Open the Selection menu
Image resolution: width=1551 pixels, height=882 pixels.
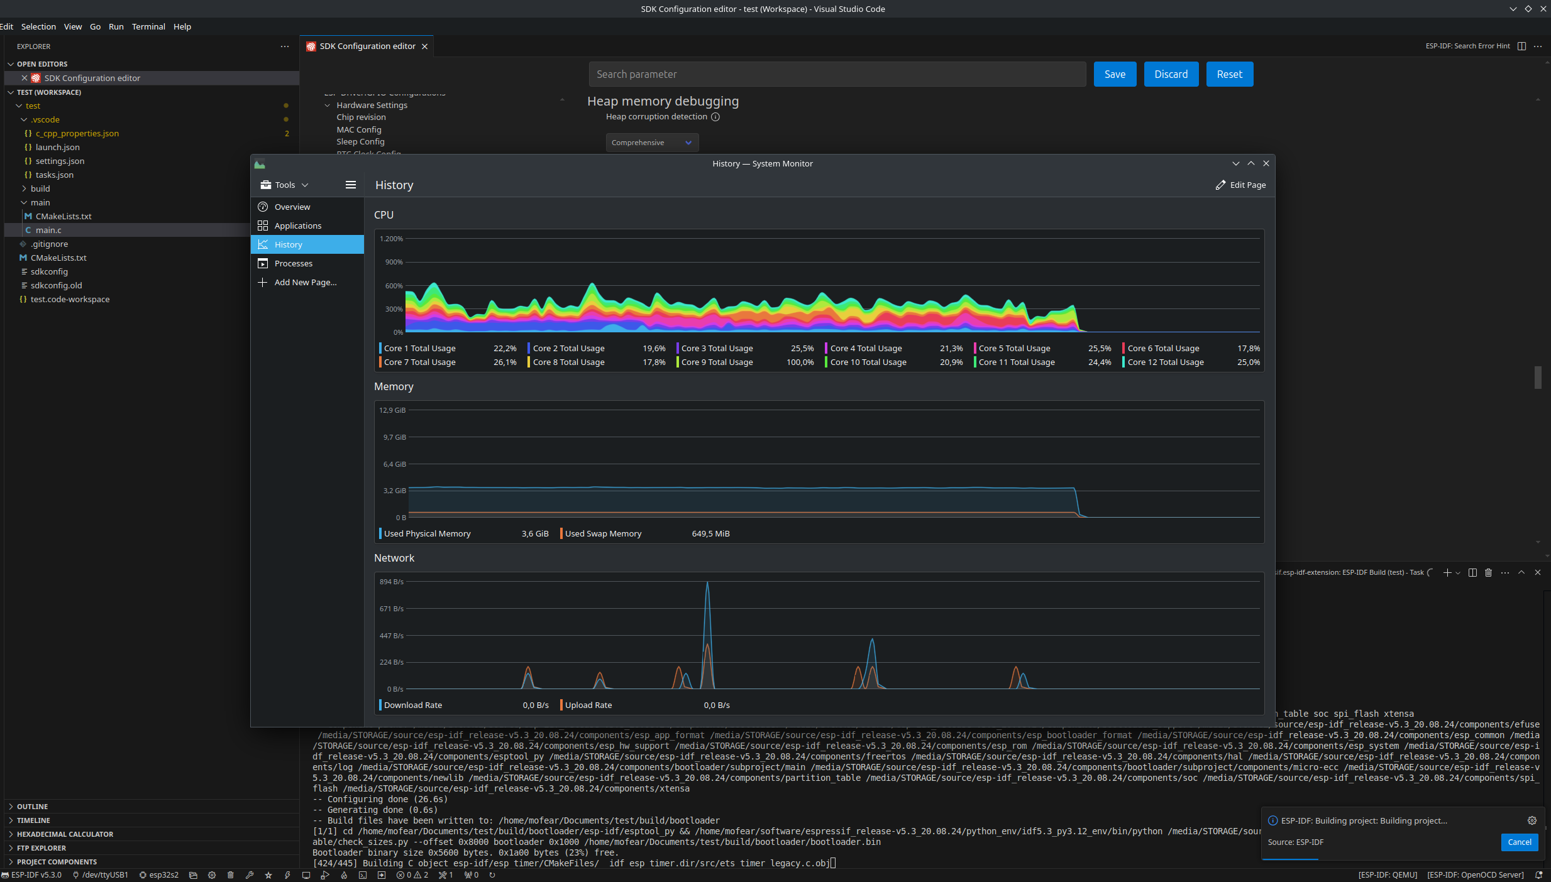38,26
